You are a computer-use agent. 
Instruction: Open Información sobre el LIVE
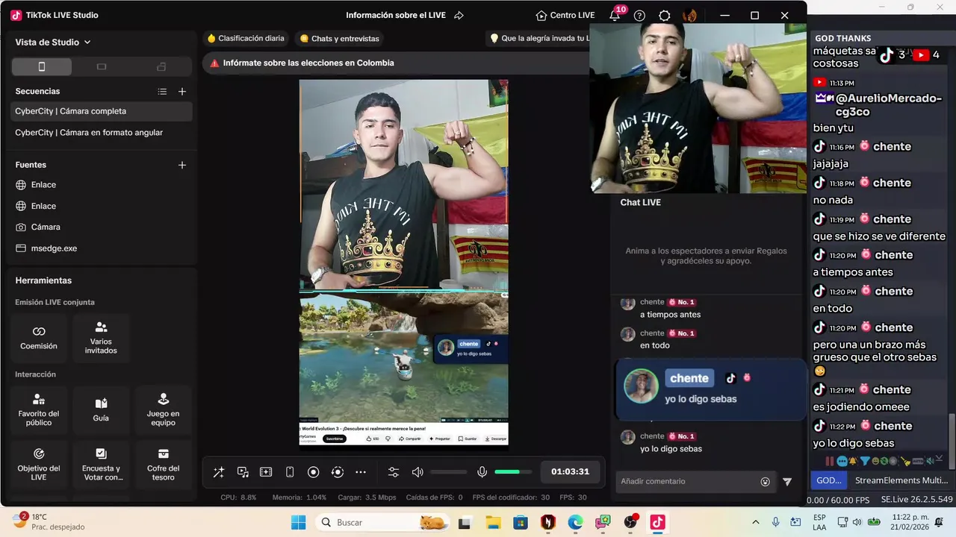click(397, 15)
